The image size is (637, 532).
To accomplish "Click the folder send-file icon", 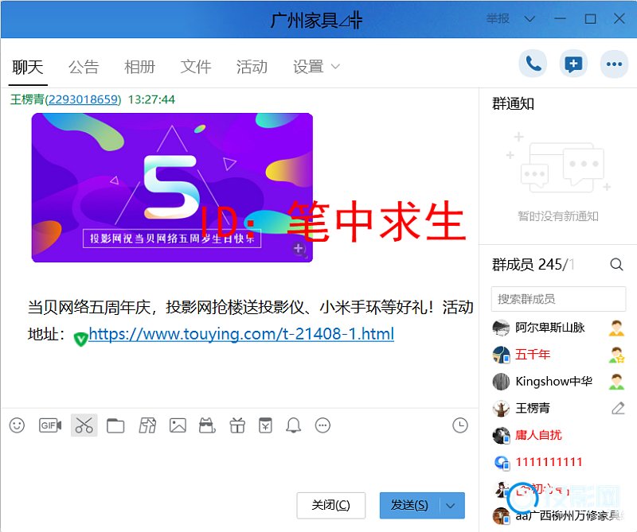I will point(115,425).
